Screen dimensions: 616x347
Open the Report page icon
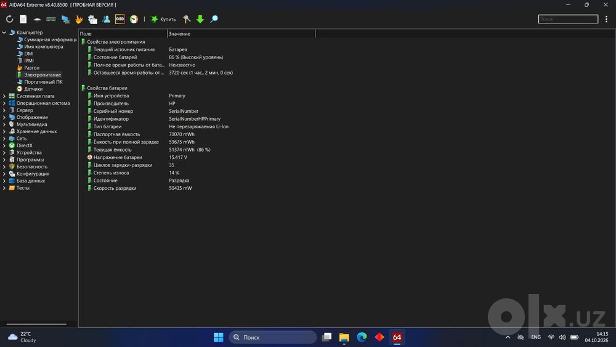(23, 19)
